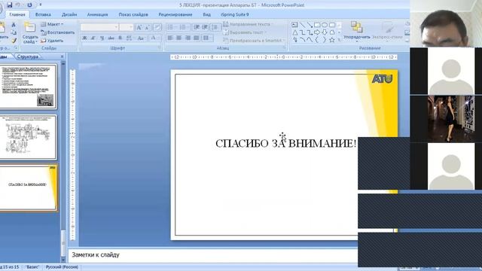
Task: Decrease font size with shrink font icon
Action: pos(148,27)
